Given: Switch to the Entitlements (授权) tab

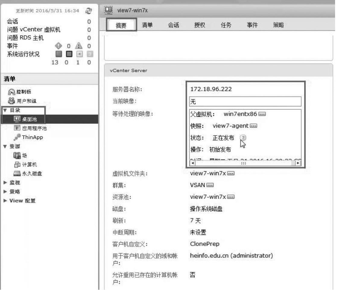Looking at the screenshot, I should (200, 25).
